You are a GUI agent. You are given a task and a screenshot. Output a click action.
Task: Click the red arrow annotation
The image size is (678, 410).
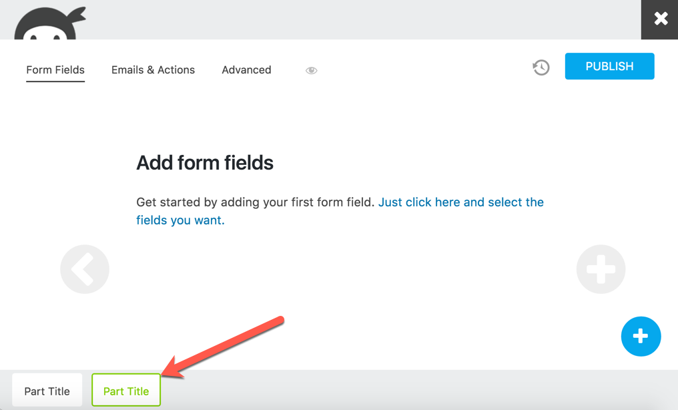(x=227, y=347)
